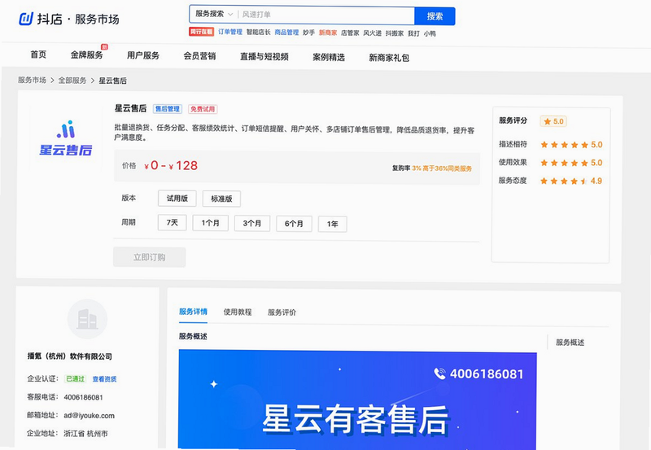Open the 智能店长 hot keyword

pyautogui.click(x=258, y=32)
